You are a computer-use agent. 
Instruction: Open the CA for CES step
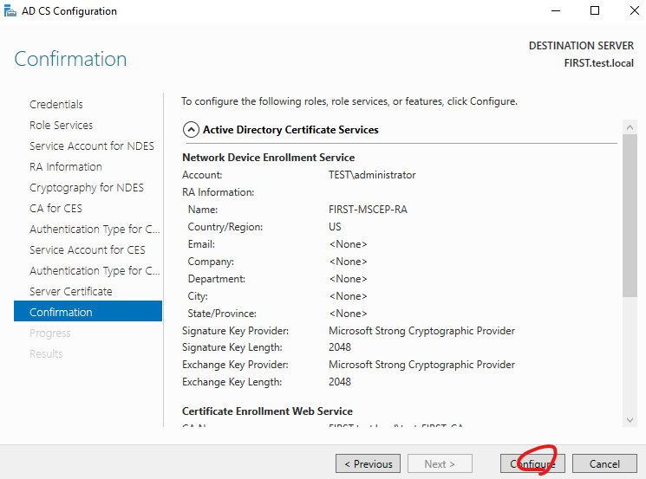pyautogui.click(x=55, y=208)
